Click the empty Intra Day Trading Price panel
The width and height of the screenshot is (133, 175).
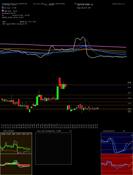pos(53,148)
